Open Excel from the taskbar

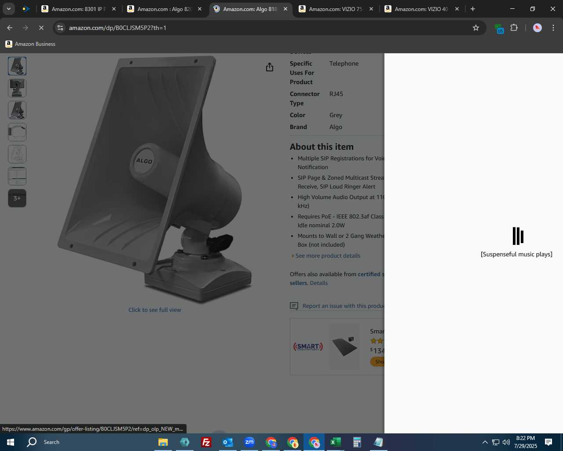(336, 442)
